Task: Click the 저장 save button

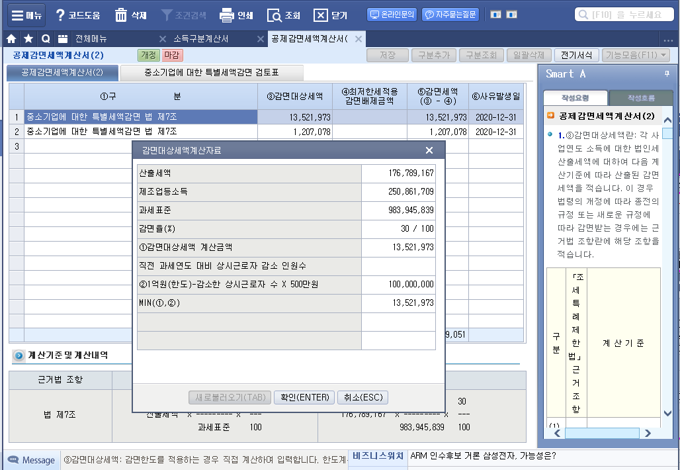Action: click(387, 55)
